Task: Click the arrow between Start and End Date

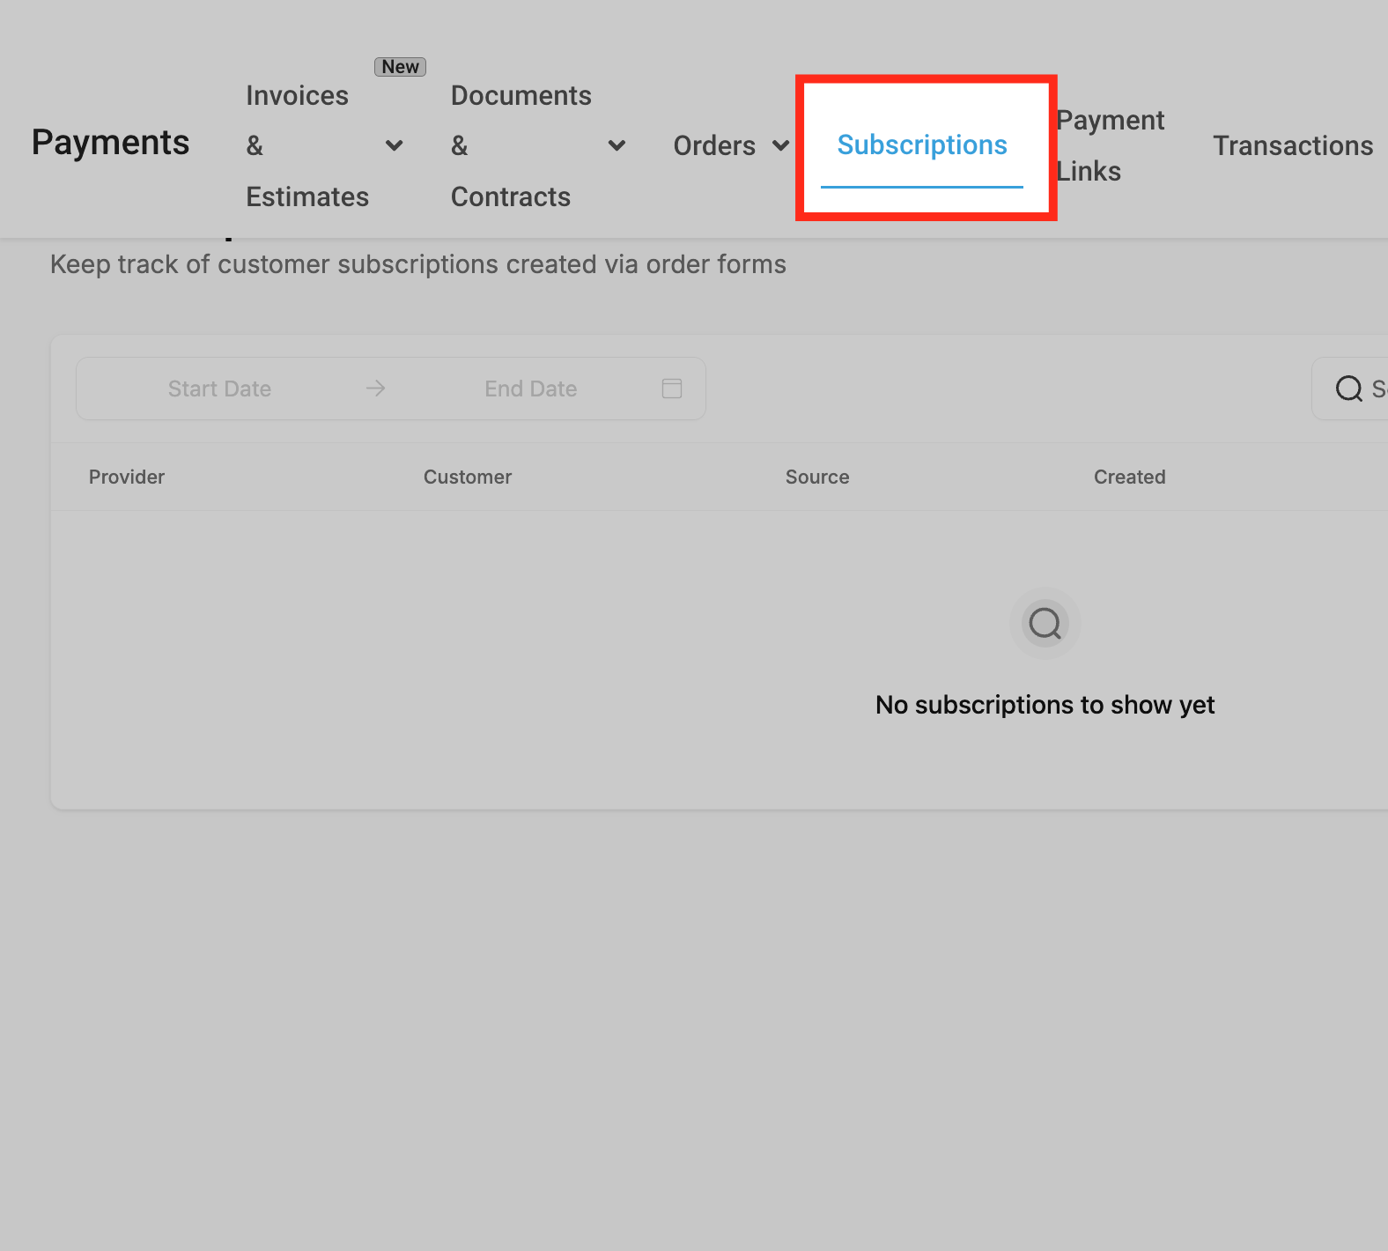Action: [376, 389]
